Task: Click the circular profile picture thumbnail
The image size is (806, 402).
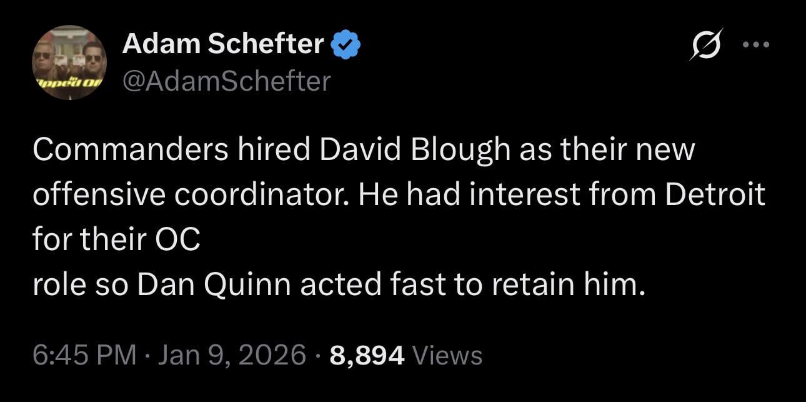Action: point(69,63)
